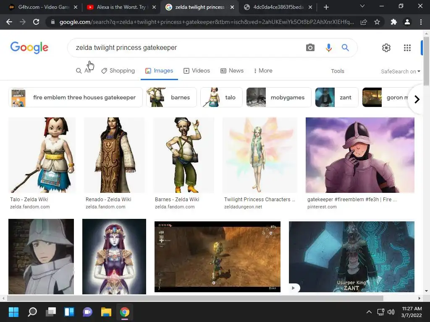Open the Windows Start menu
Viewport: 430px width, 322px height.
[13, 312]
